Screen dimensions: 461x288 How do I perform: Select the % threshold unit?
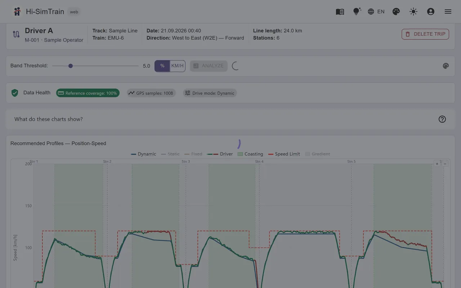tap(162, 66)
